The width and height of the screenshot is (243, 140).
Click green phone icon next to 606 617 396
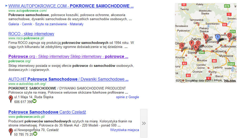pos(34,101)
